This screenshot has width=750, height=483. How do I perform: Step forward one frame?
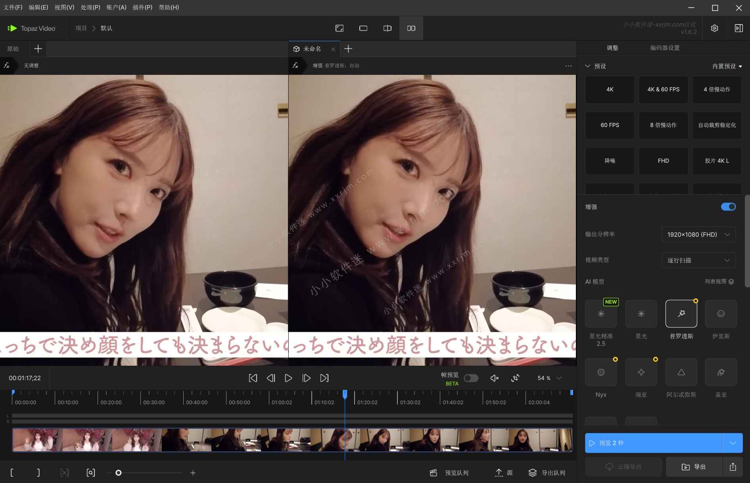pos(306,378)
